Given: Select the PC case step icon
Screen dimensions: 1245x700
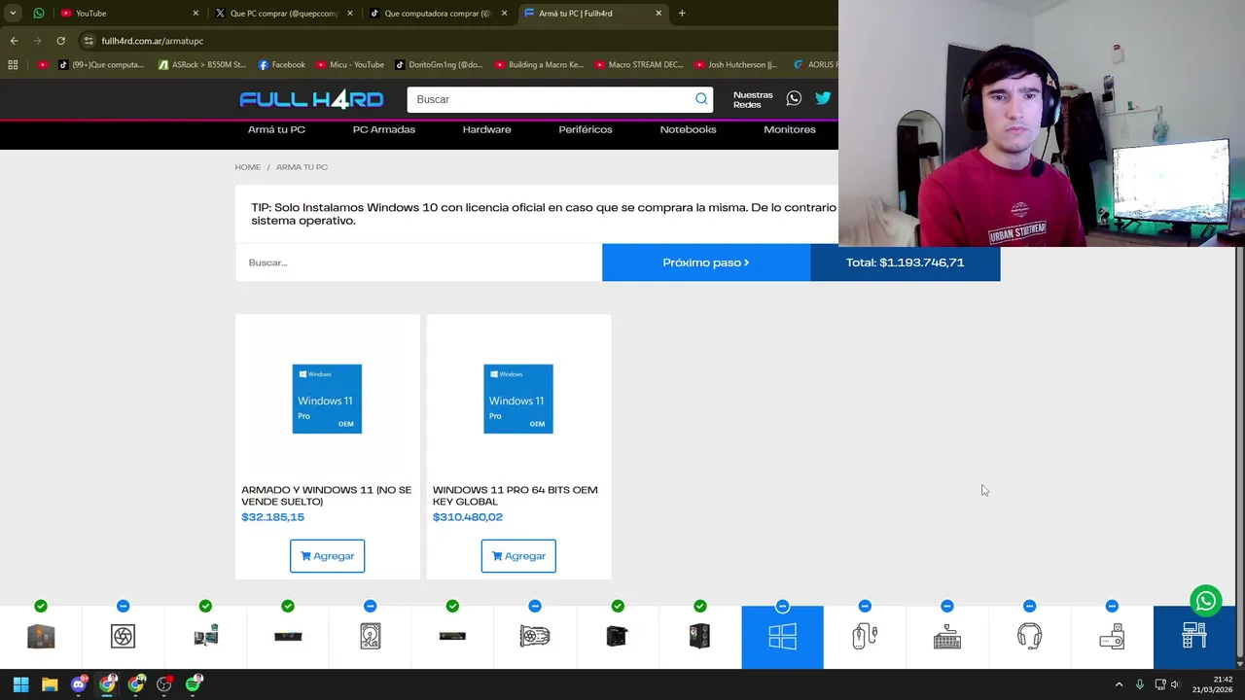Looking at the screenshot, I should (699, 637).
